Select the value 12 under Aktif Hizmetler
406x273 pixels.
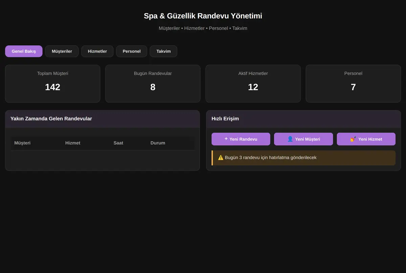[253, 87]
